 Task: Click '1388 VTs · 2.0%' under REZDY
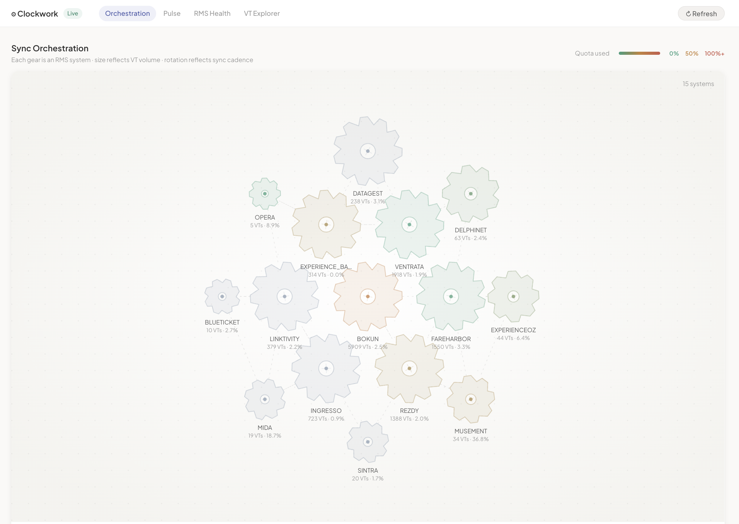pos(409,419)
